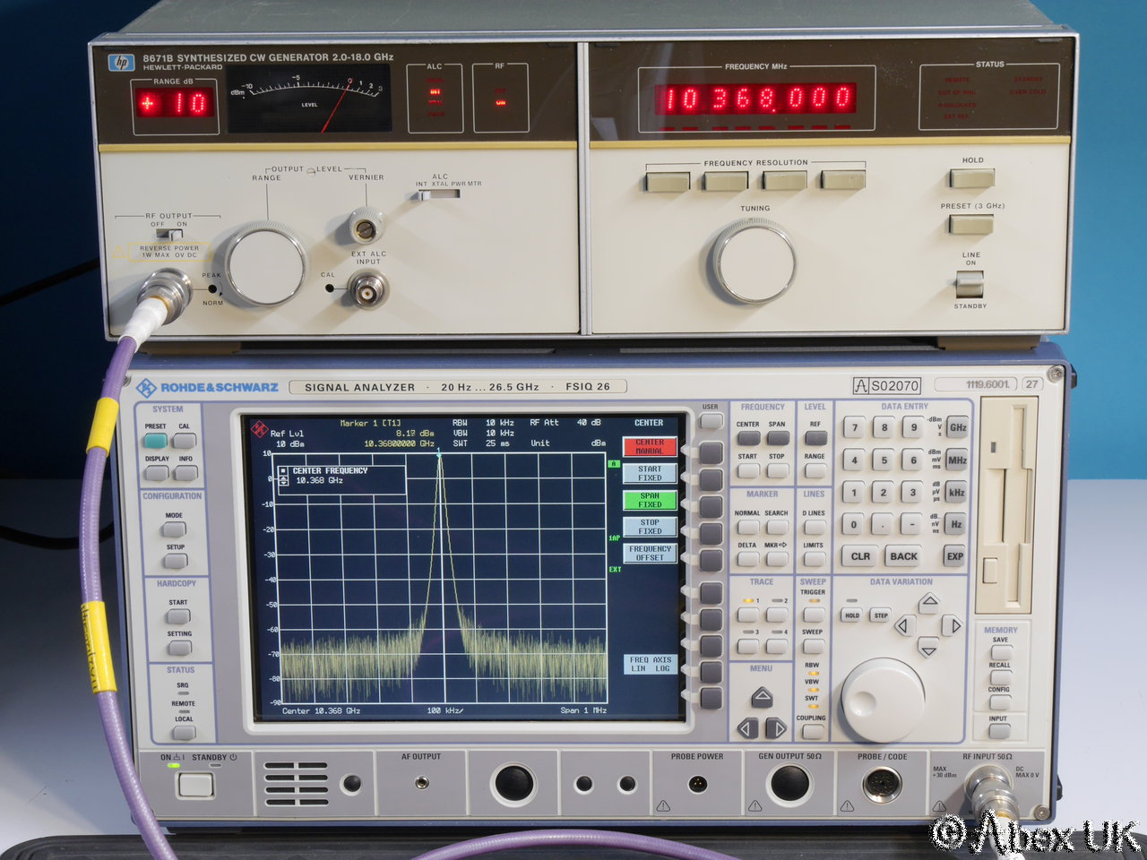Select the Frequency Offset softkey

coord(650,553)
